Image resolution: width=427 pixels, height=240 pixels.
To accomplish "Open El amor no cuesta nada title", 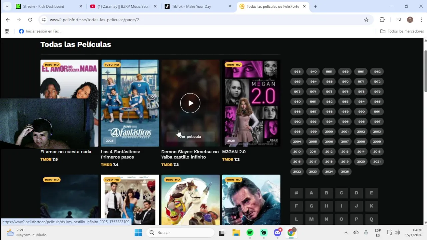I will click(x=66, y=152).
